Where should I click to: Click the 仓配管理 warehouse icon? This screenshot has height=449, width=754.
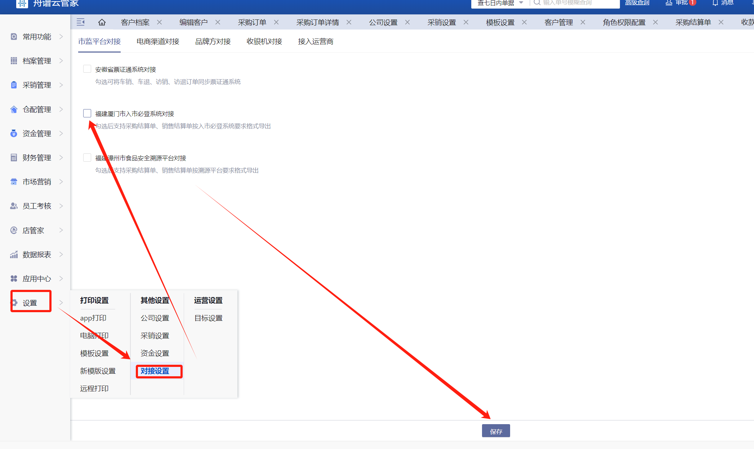point(14,109)
